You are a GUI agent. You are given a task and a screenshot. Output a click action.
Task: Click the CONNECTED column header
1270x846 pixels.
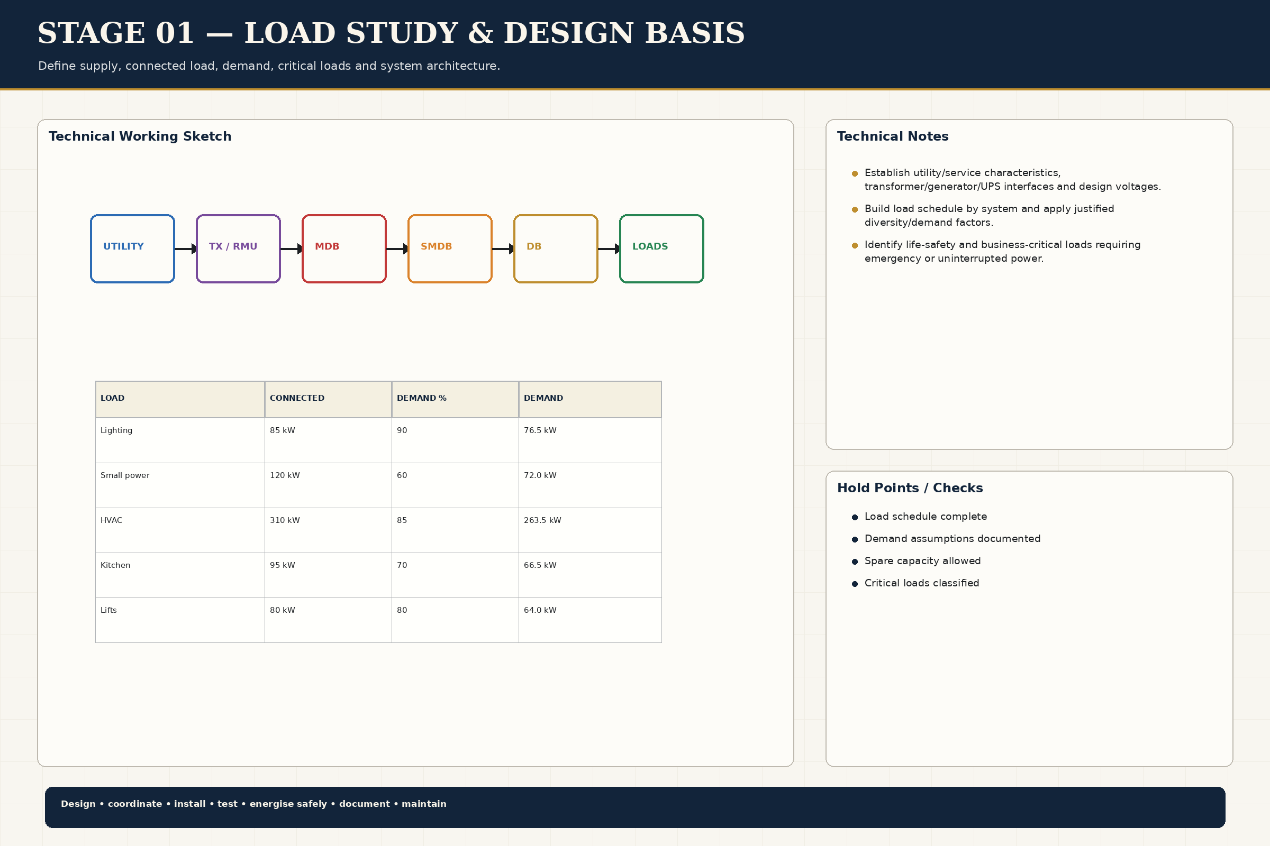click(328, 399)
